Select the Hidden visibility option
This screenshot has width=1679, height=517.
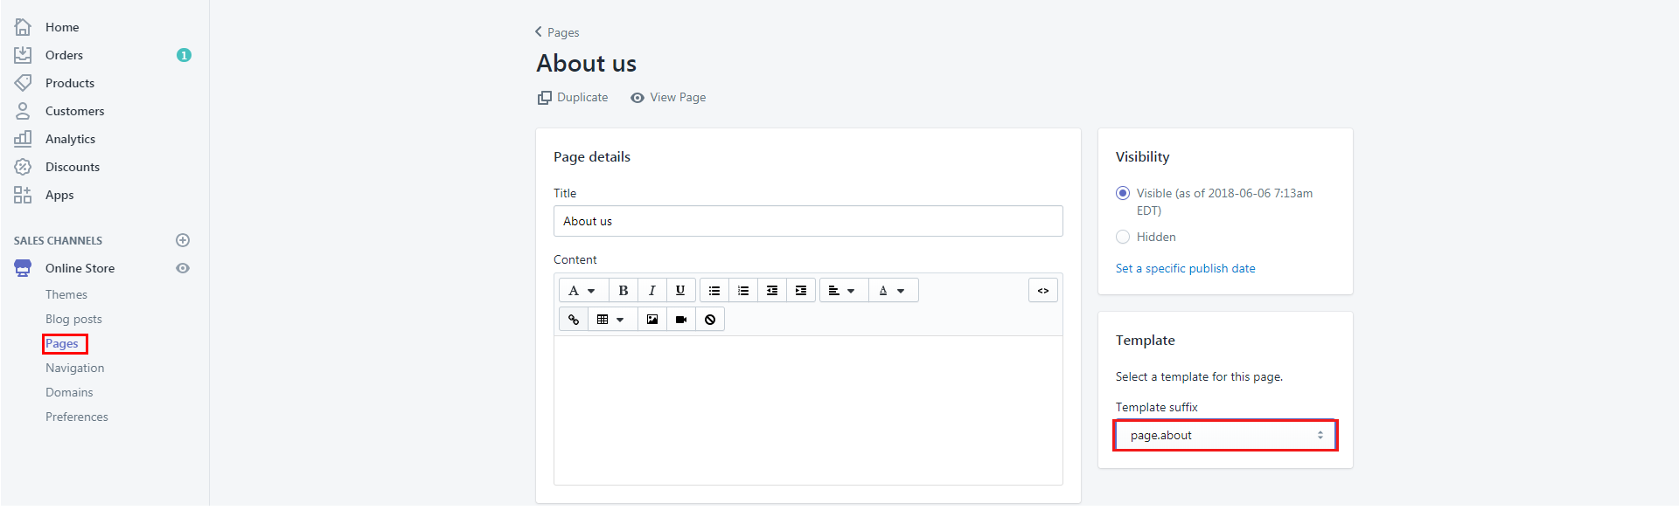pyautogui.click(x=1123, y=237)
